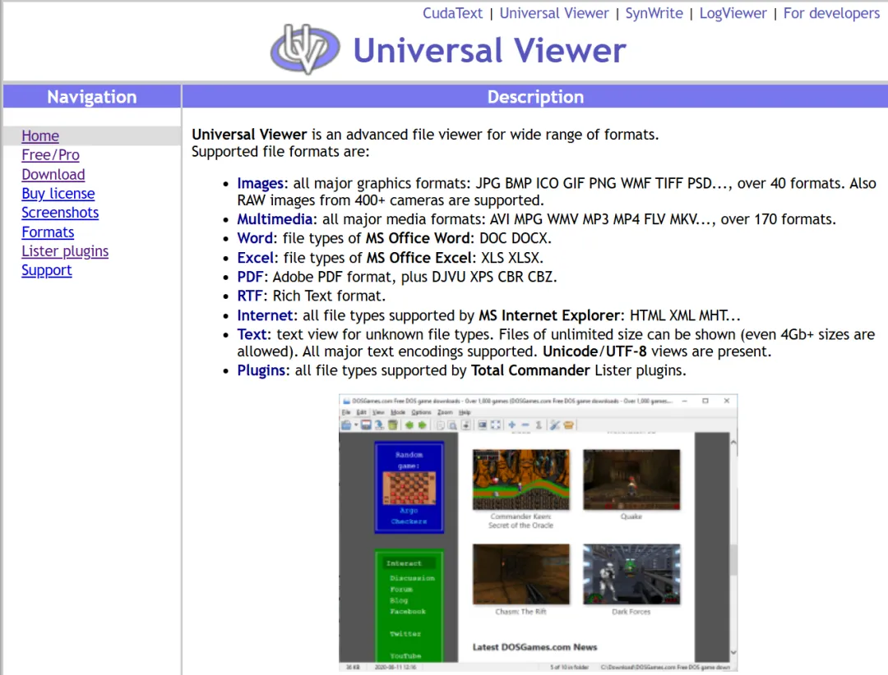
Task: Click the blue "Excel" list label
Action: pos(256,258)
